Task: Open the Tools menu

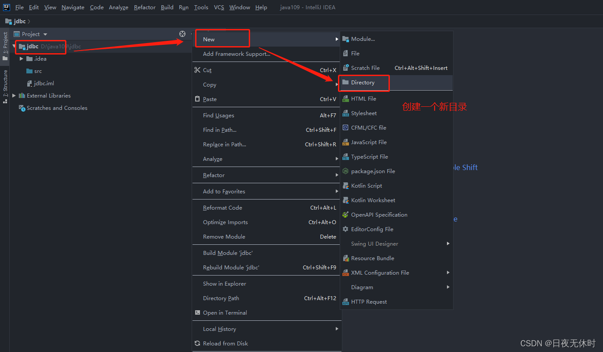Action: point(201,7)
